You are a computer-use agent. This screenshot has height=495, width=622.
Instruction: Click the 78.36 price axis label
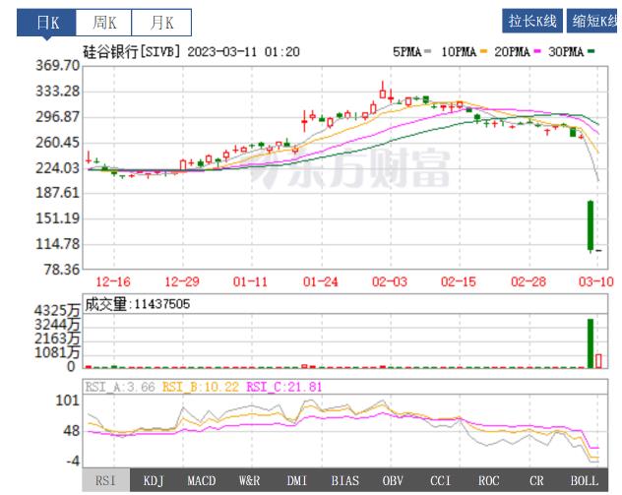click(x=62, y=270)
